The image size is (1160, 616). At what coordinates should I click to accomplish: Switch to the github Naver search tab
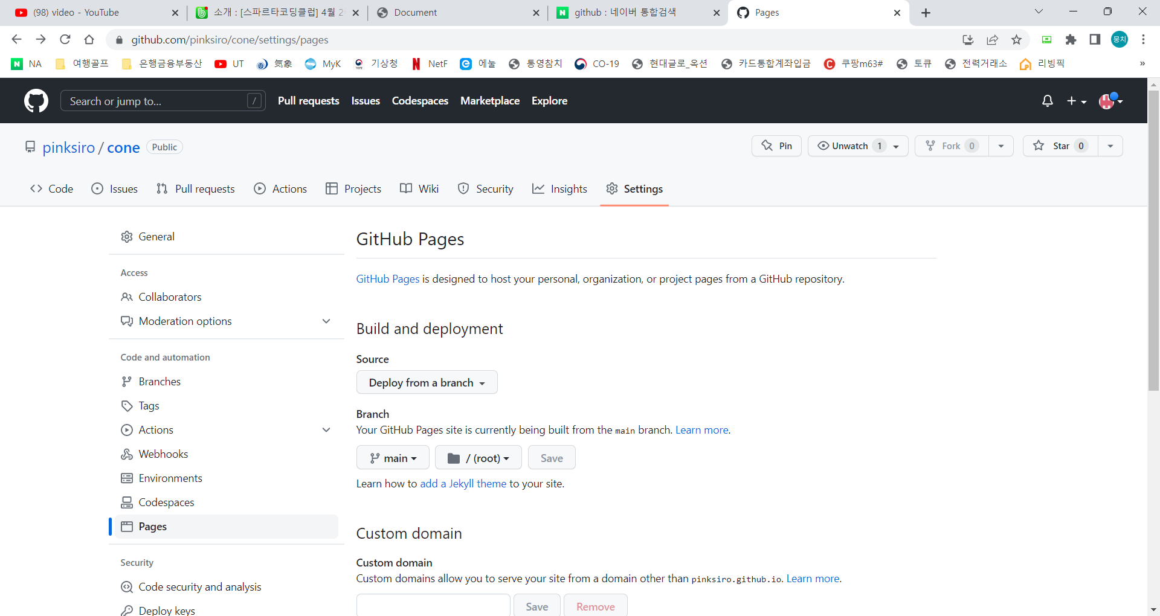pyautogui.click(x=638, y=13)
